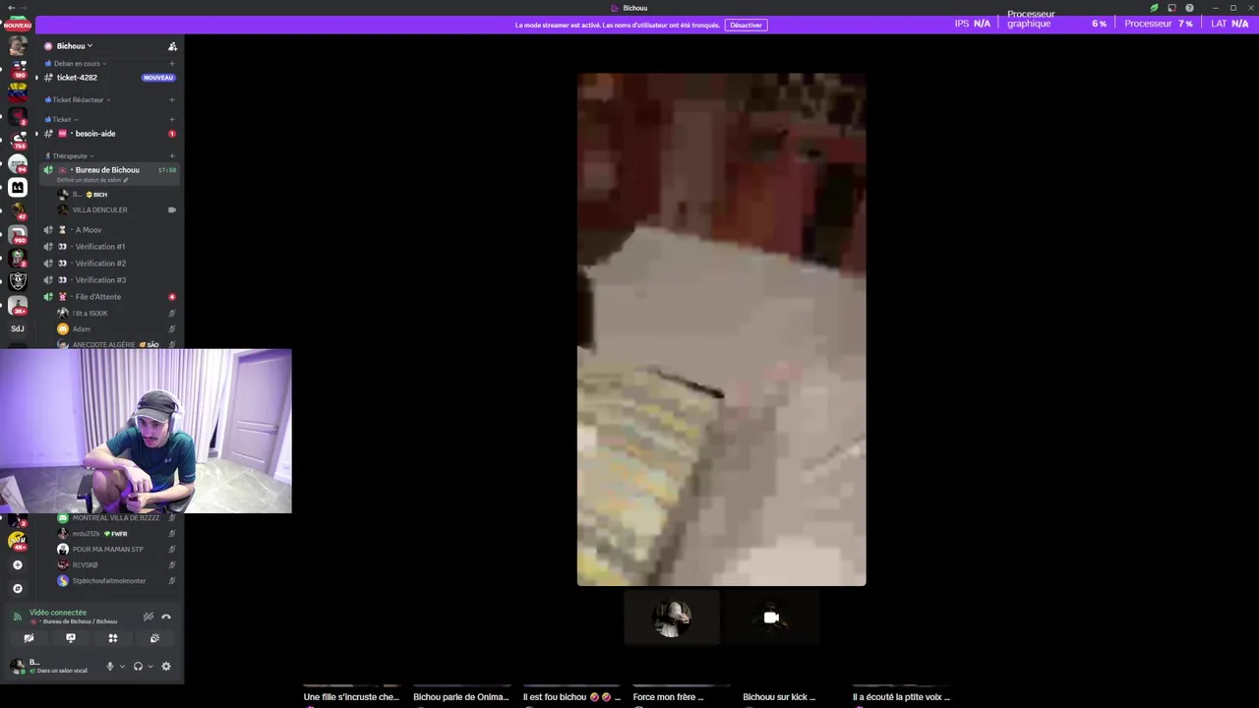This screenshot has height=708, width=1259.
Task: Open audio output options arrow
Action: pyautogui.click(x=150, y=667)
